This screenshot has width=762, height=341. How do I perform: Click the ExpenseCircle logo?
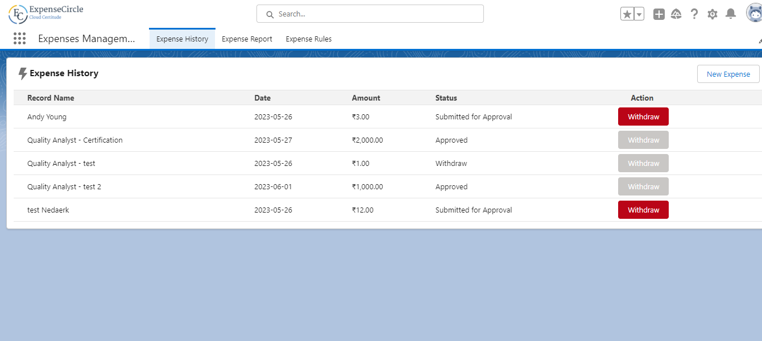[46, 14]
